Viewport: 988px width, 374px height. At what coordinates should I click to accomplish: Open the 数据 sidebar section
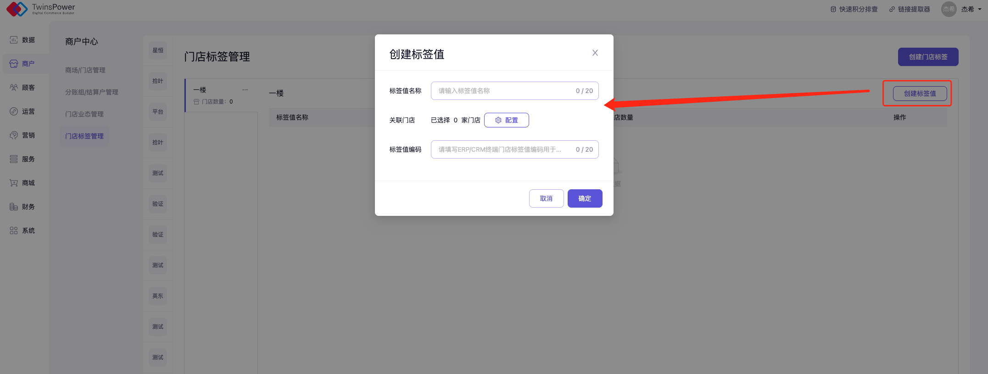pyautogui.click(x=22, y=40)
